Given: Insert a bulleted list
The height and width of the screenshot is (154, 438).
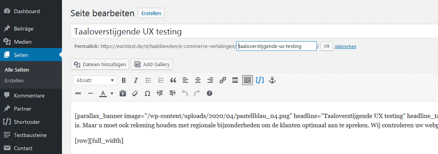Looking at the screenshot, I should [148, 80].
